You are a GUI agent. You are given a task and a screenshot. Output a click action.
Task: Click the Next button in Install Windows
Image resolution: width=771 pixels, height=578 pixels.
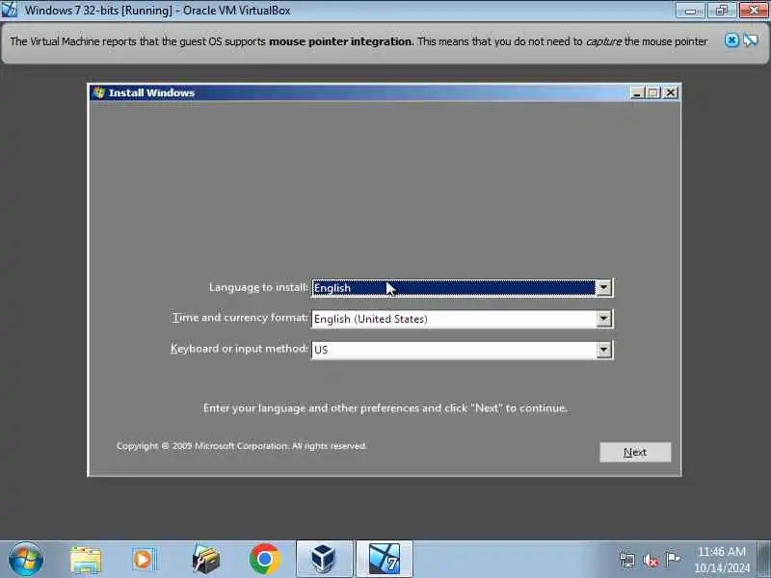click(635, 452)
